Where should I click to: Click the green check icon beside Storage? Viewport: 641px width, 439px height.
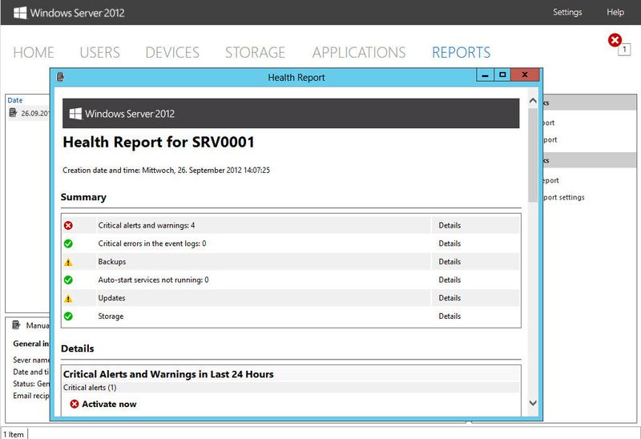[68, 316]
